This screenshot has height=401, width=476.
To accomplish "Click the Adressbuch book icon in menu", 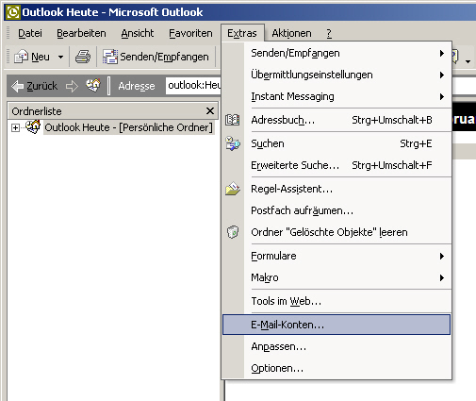I will (233, 120).
